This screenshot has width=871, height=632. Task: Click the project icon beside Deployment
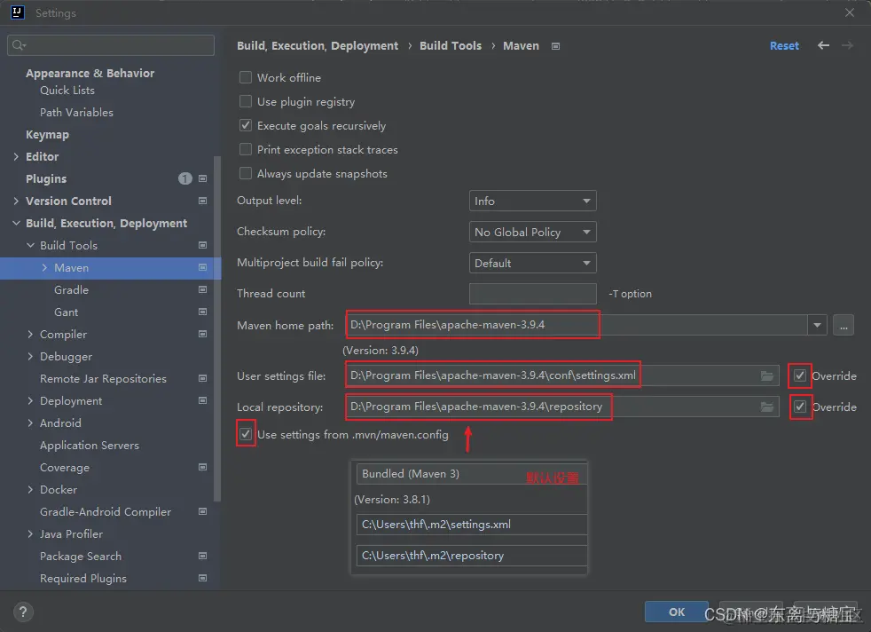pos(203,400)
